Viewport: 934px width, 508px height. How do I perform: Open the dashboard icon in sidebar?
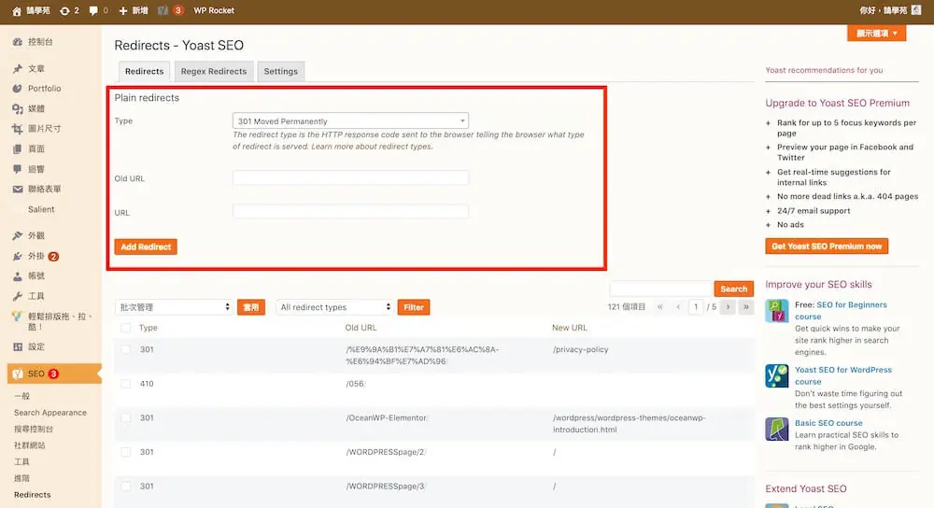[x=17, y=42]
